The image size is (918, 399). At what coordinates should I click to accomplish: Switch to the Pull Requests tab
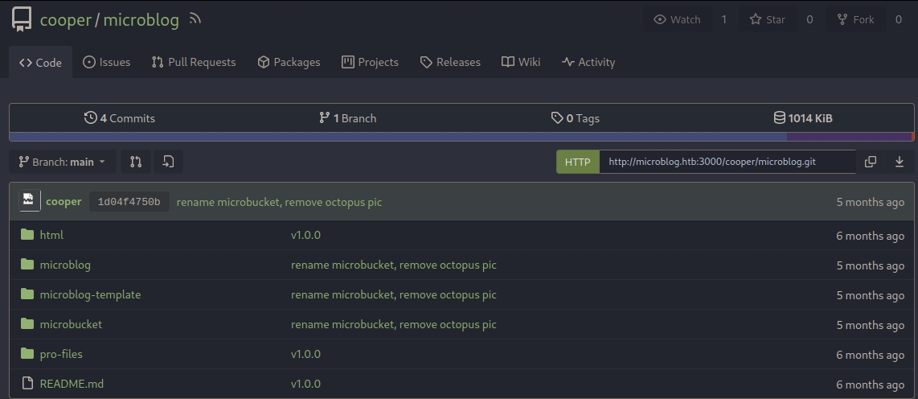click(x=194, y=62)
